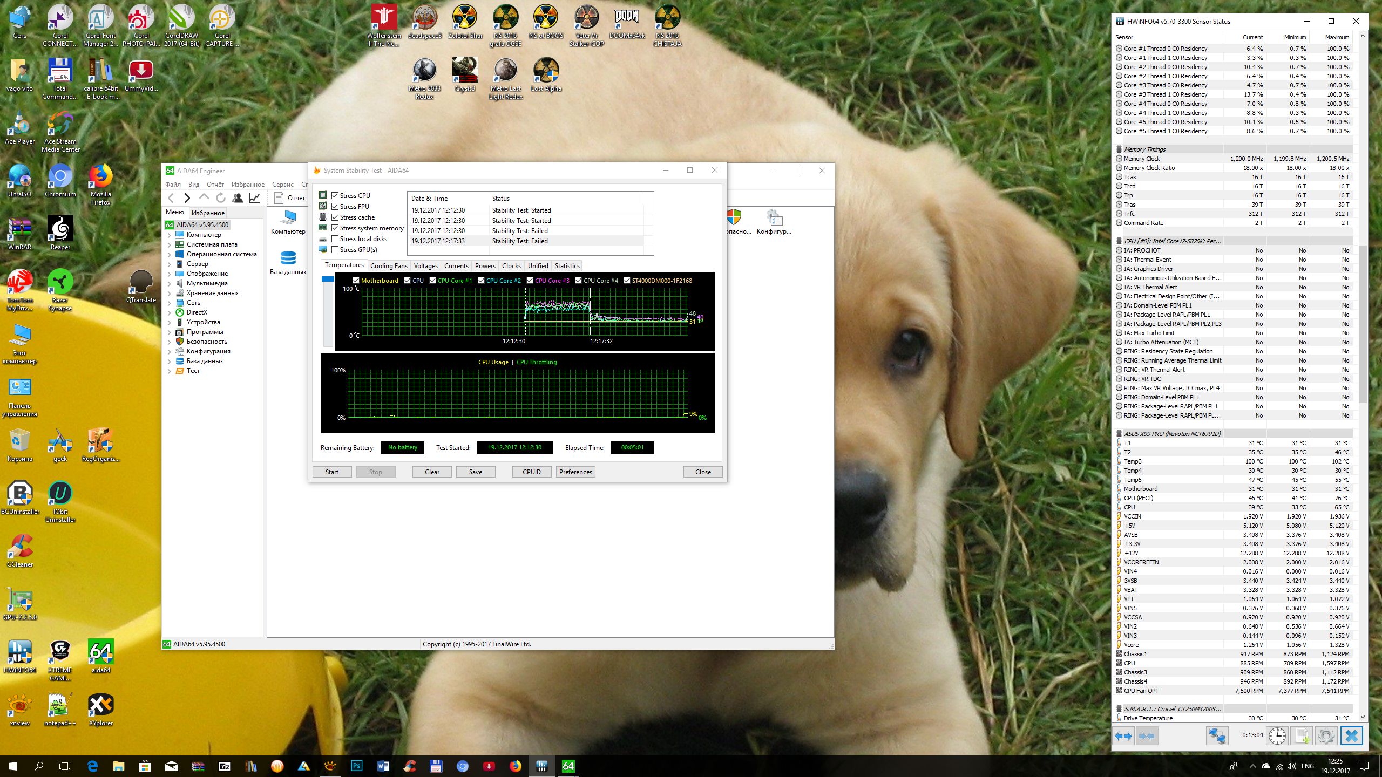1382x777 pixels.
Task: Click AIDA64 refresh toolbar icon
Action: coord(221,198)
